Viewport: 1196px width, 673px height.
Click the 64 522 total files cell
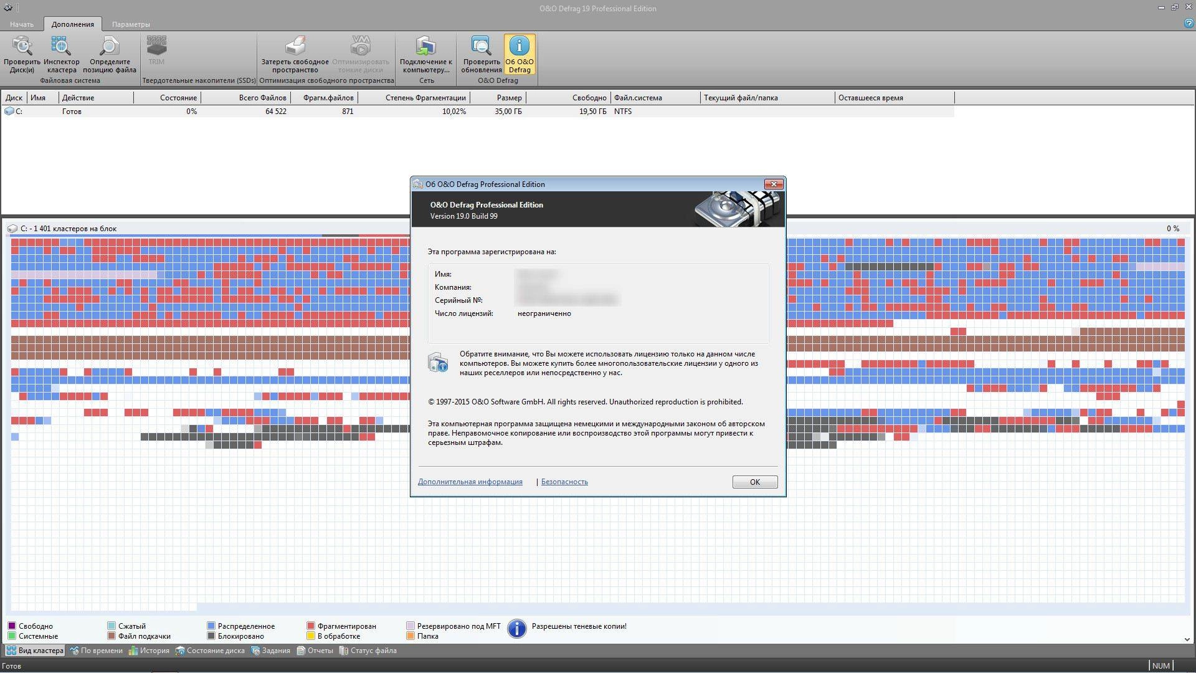click(275, 112)
